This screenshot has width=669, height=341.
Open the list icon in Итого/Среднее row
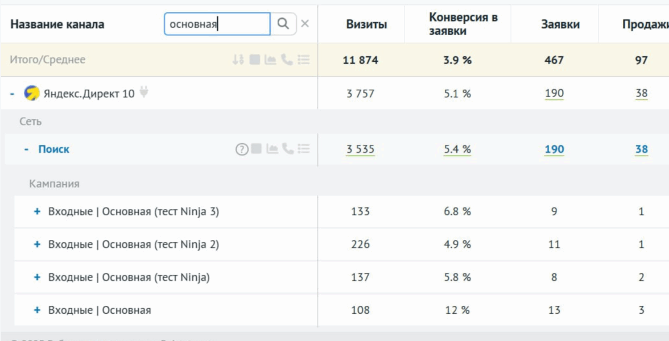click(304, 60)
